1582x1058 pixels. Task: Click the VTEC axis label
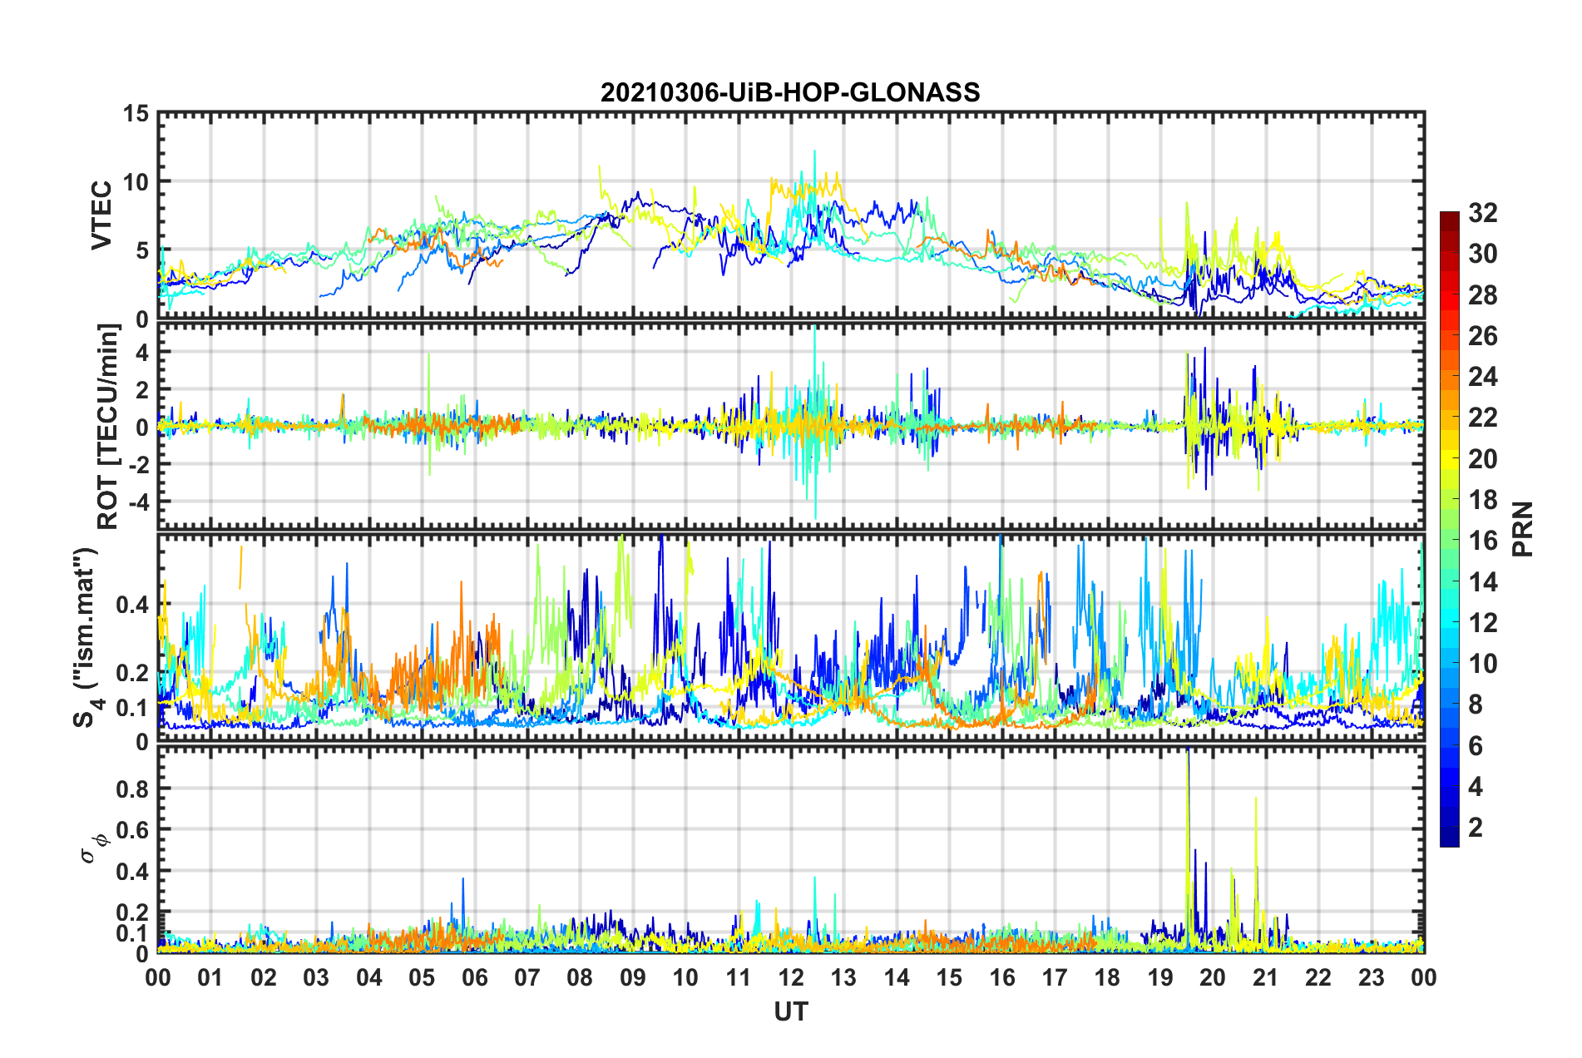click(x=101, y=215)
